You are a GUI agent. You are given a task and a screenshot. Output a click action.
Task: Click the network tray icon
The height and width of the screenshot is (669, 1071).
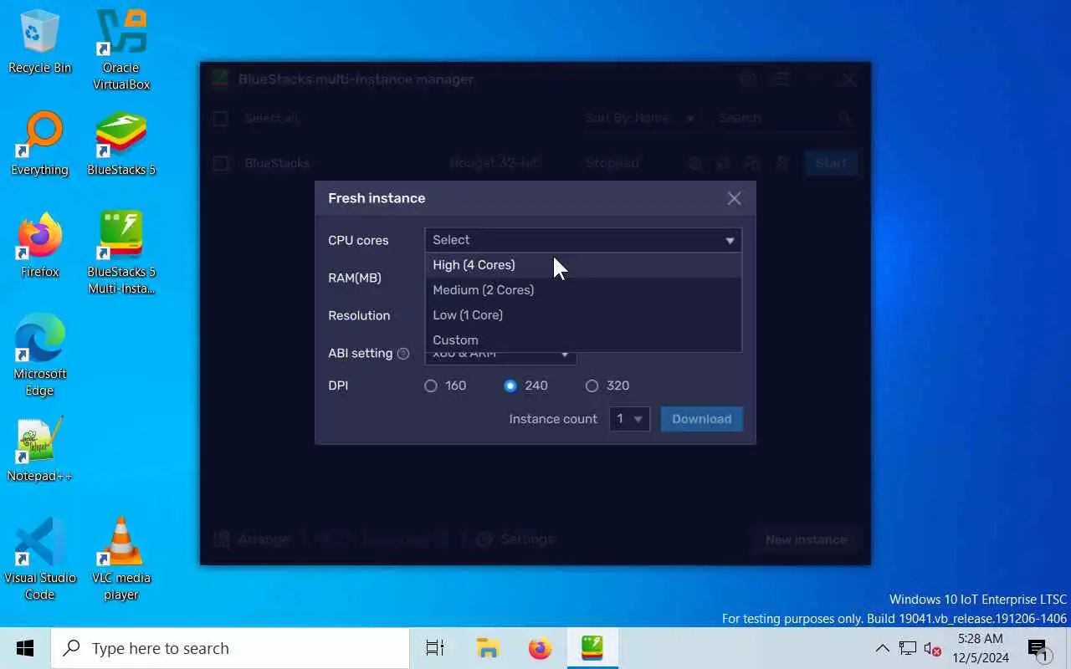pos(908,648)
